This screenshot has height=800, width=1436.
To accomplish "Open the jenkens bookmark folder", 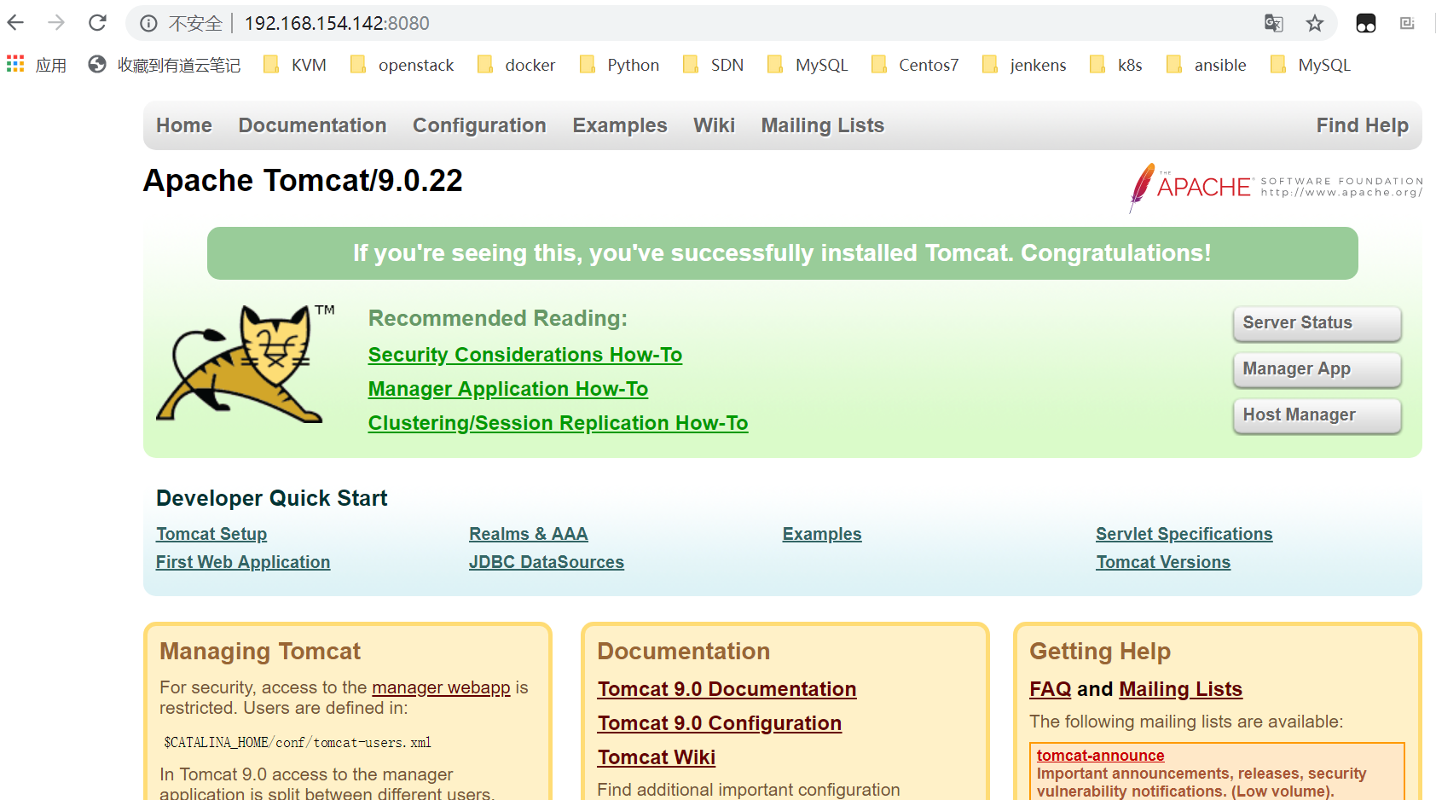I will pos(1025,65).
